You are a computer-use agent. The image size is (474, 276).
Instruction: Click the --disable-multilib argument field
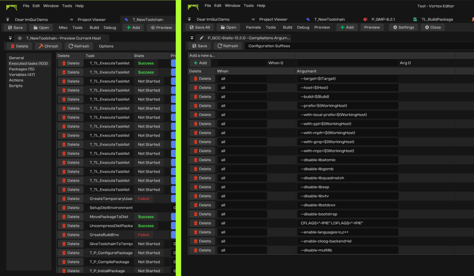pyautogui.click(x=347, y=250)
